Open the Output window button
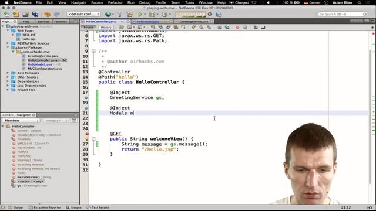Viewport: 376px width, 211px height. click(x=16, y=207)
